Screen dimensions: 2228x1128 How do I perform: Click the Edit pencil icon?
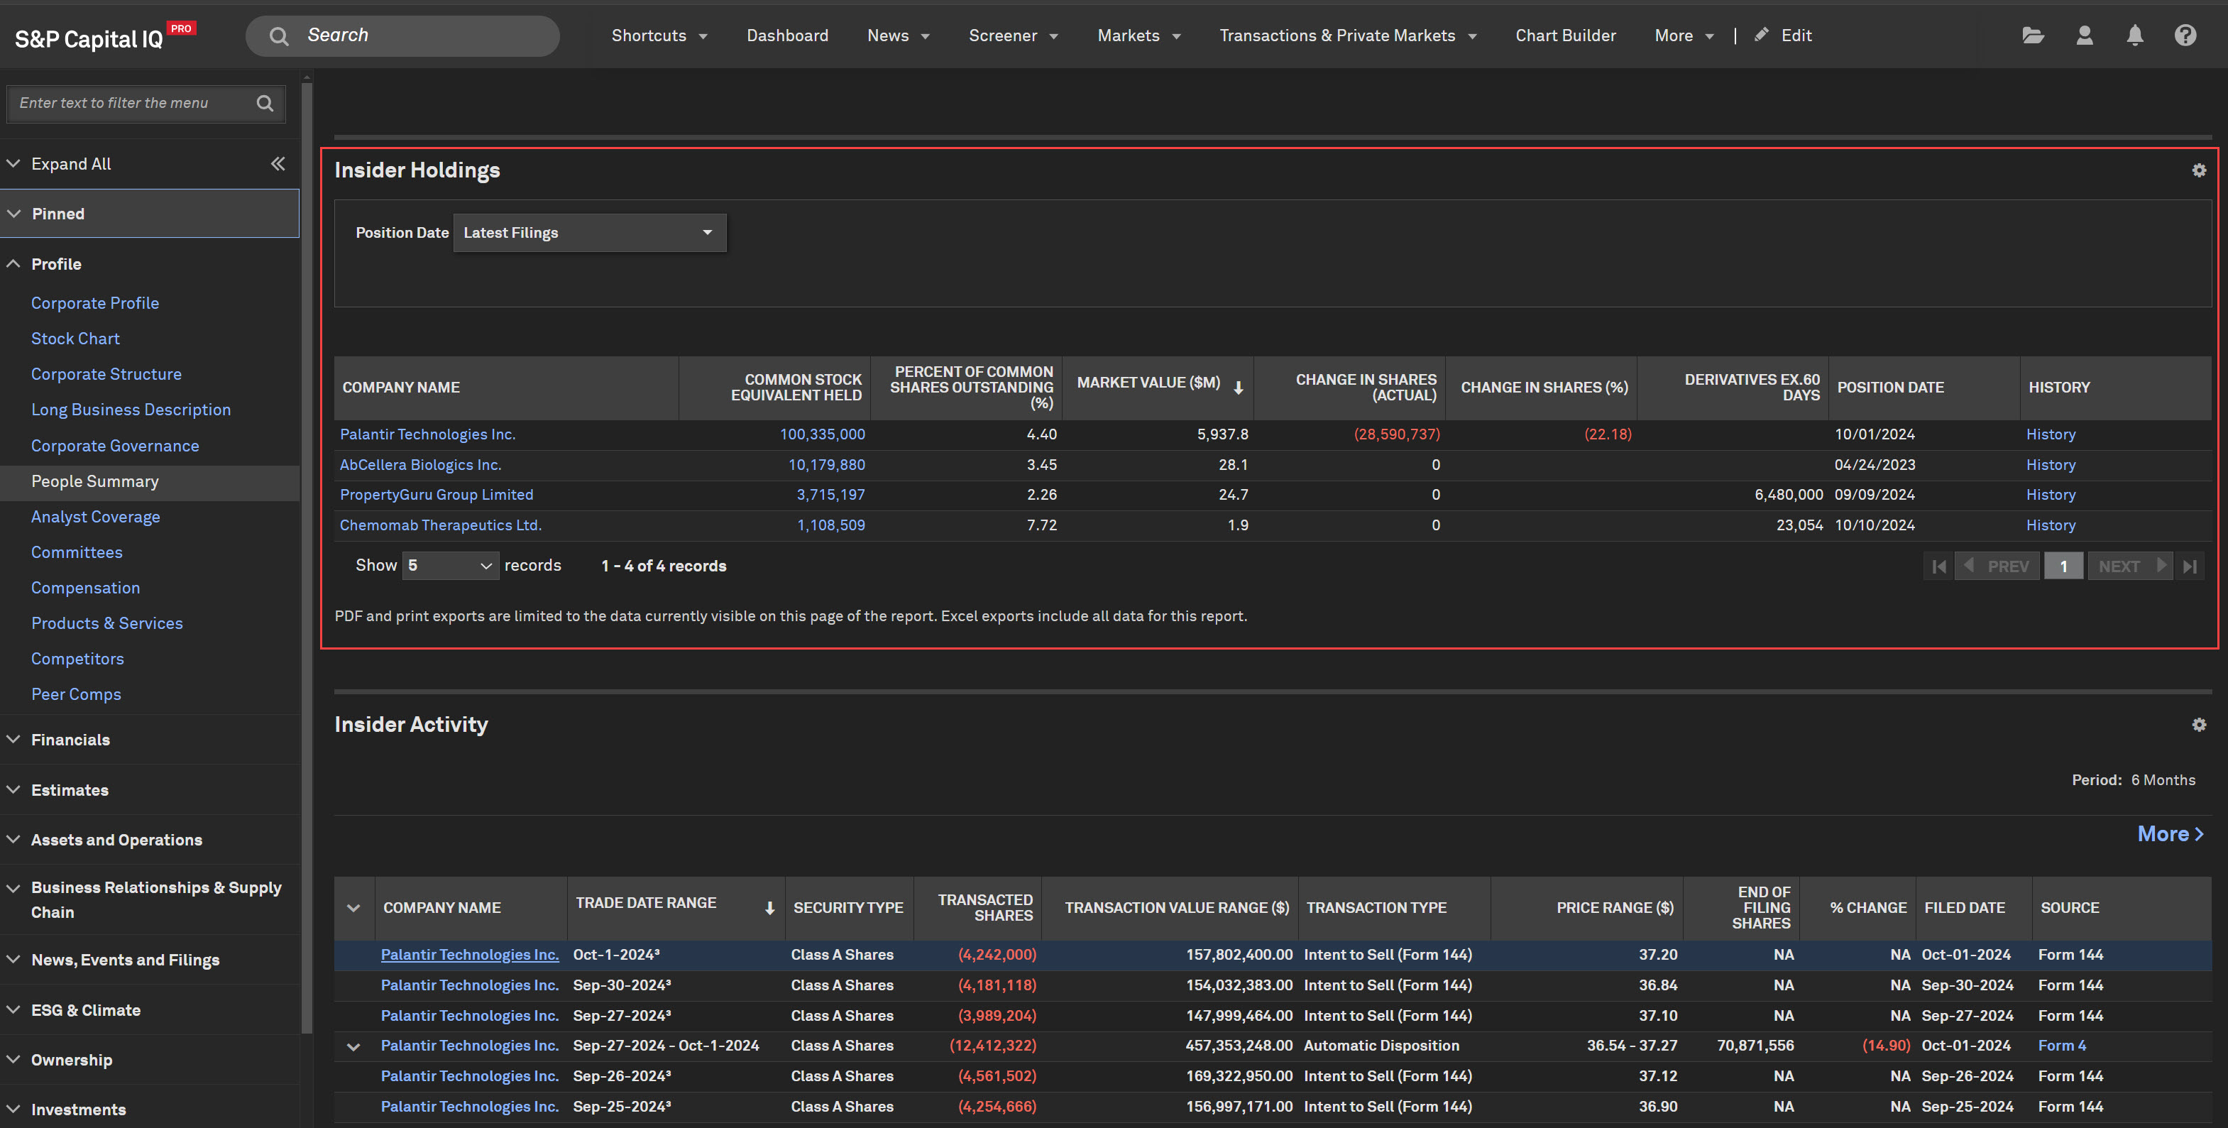pyautogui.click(x=1761, y=35)
